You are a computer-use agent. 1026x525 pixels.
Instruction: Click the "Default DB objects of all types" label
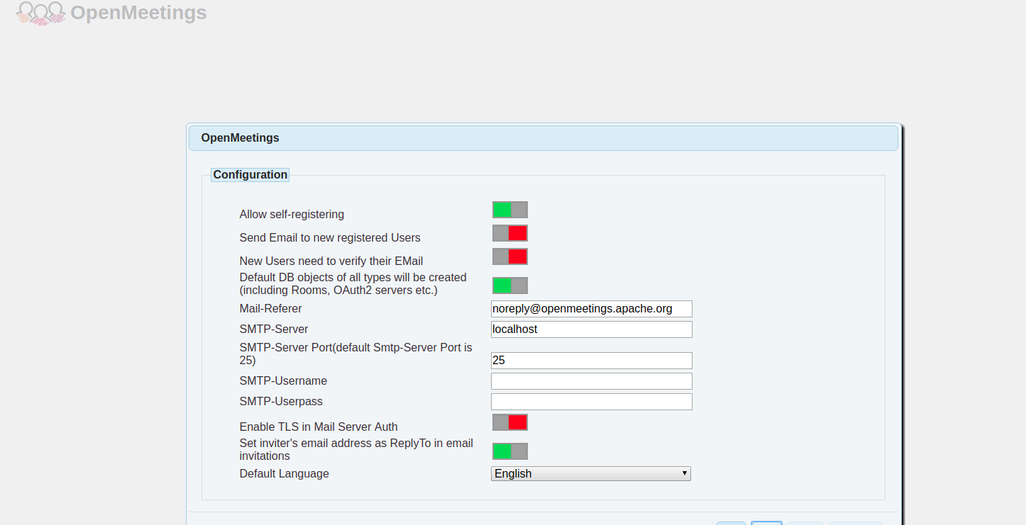coord(353,283)
